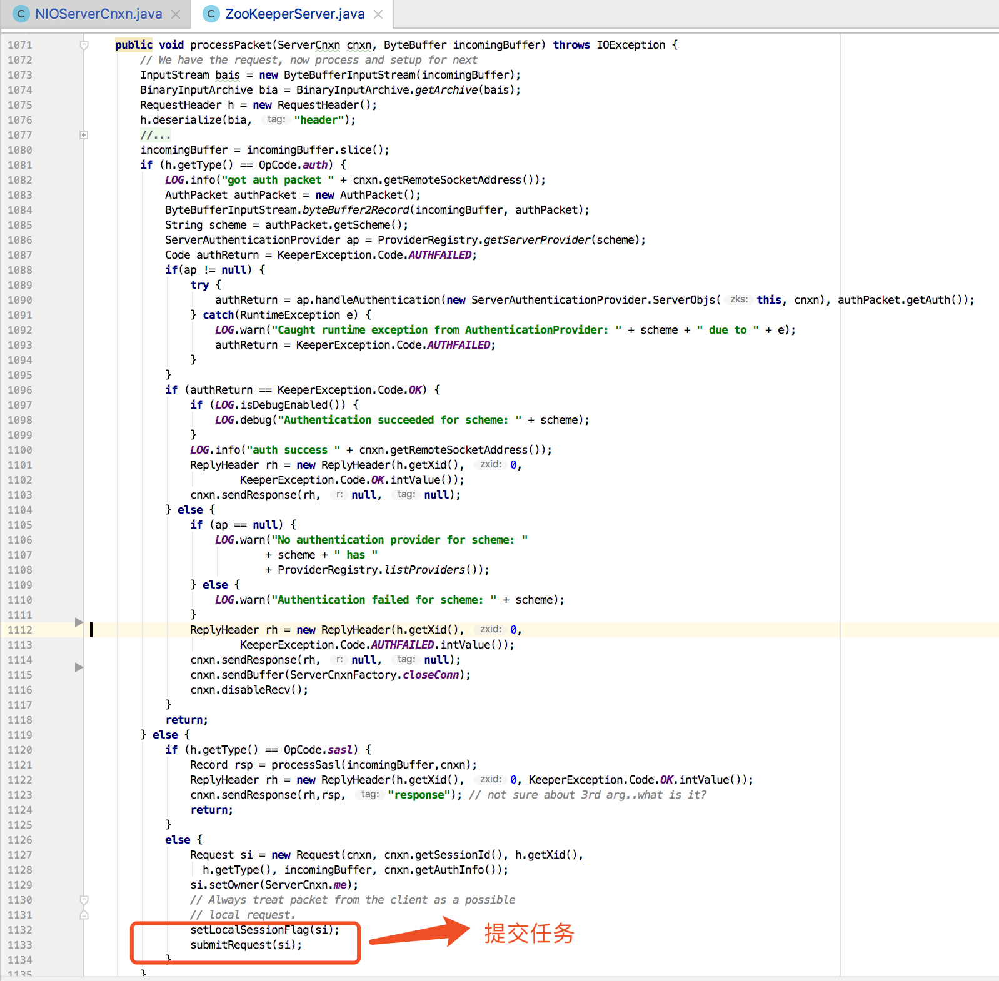The height and width of the screenshot is (981, 999).
Task: Click 'Authentication succeeded for scheme' debug string
Action: pyautogui.click(x=399, y=420)
